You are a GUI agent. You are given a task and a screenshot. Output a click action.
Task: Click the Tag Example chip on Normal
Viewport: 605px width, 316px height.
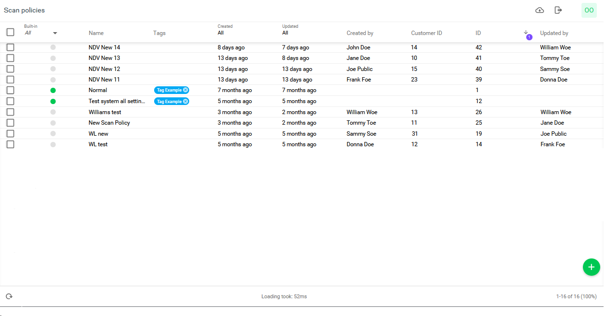(169, 90)
